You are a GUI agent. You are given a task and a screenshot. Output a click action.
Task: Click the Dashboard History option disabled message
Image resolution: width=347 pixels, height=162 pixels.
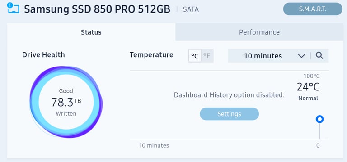click(x=229, y=95)
